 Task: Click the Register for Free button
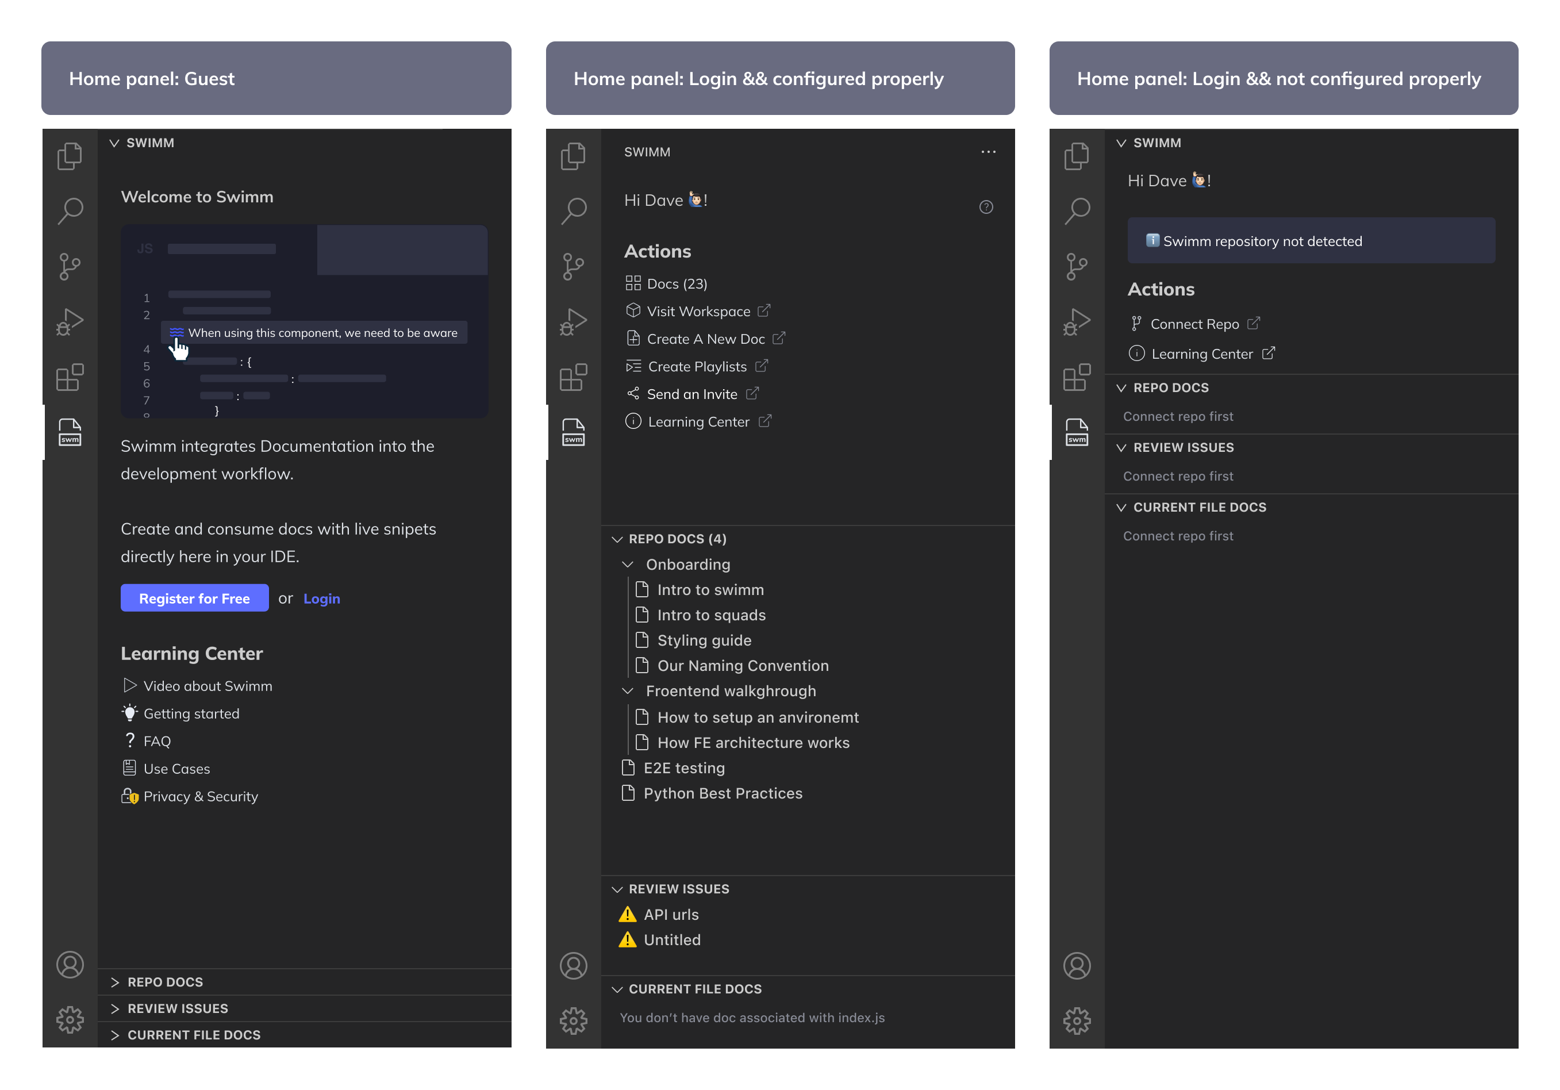point(194,598)
